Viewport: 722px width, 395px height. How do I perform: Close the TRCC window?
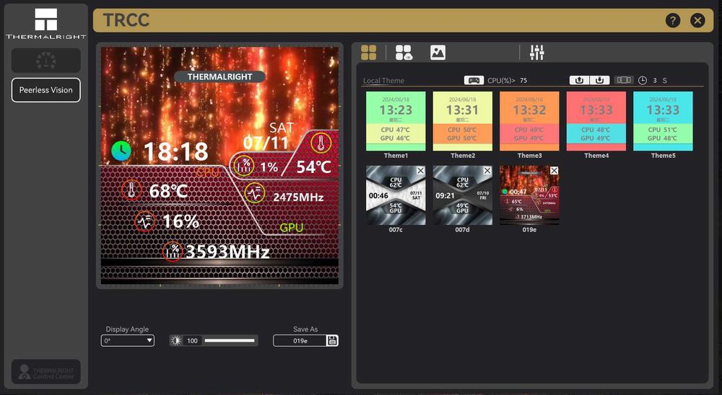pos(697,20)
